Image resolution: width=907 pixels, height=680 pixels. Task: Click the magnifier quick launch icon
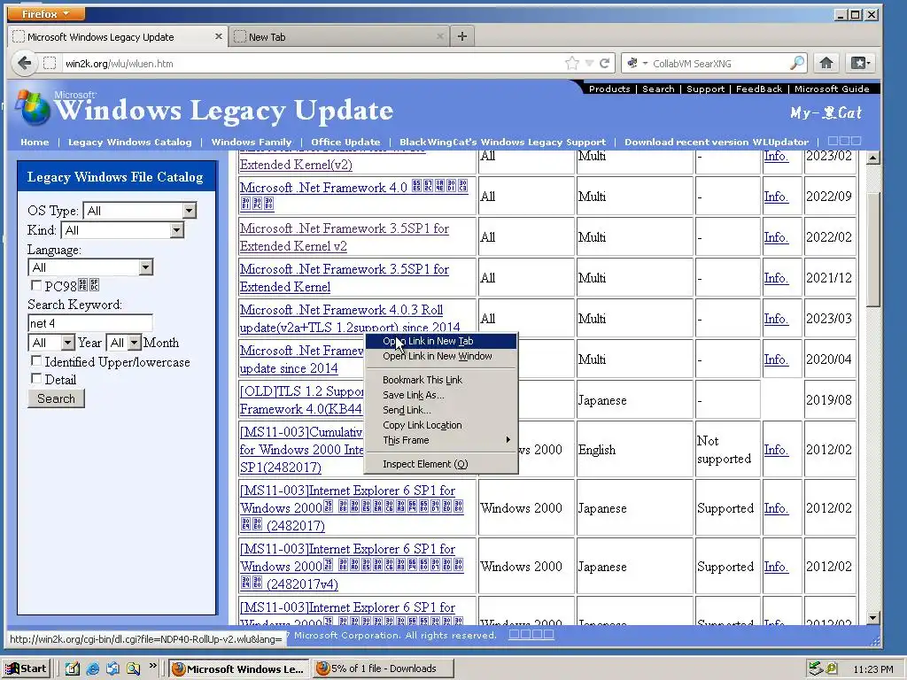coord(133,669)
